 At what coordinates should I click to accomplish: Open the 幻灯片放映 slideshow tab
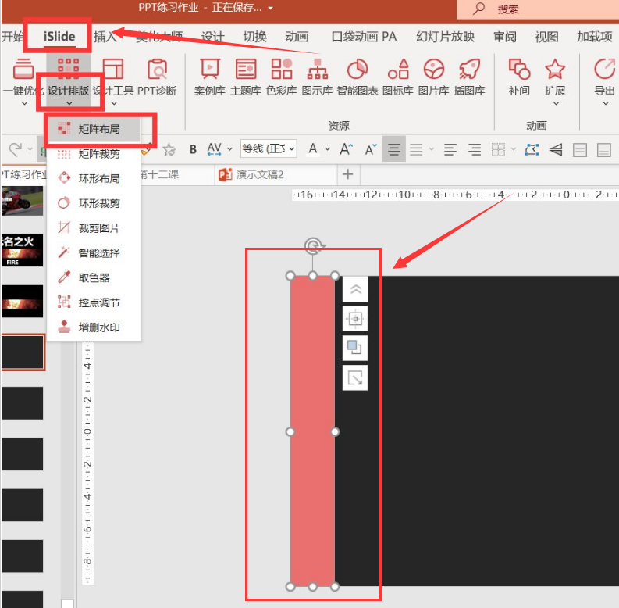(445, 37)
